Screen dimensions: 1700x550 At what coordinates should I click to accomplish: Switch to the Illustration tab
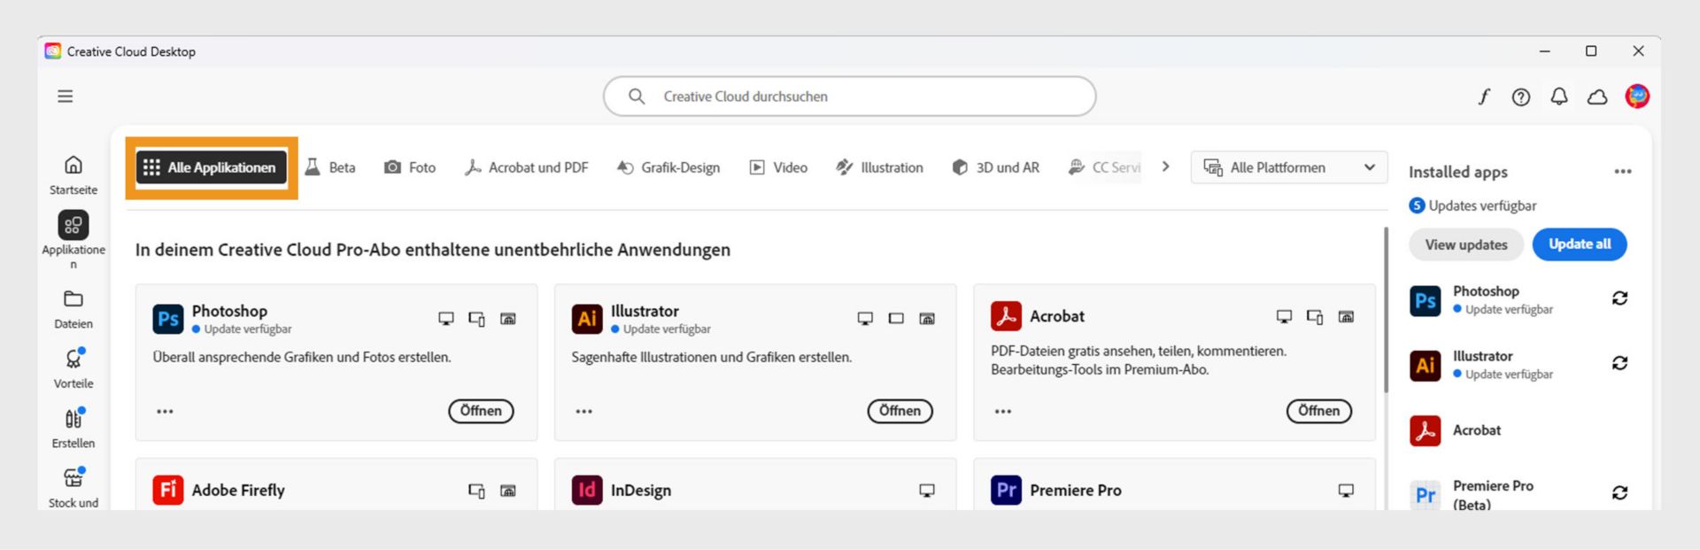[879, 167]
